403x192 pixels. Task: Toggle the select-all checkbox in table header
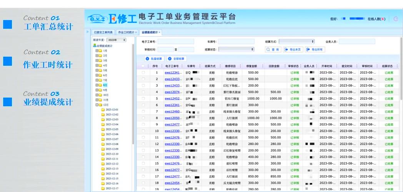(143, 66)
